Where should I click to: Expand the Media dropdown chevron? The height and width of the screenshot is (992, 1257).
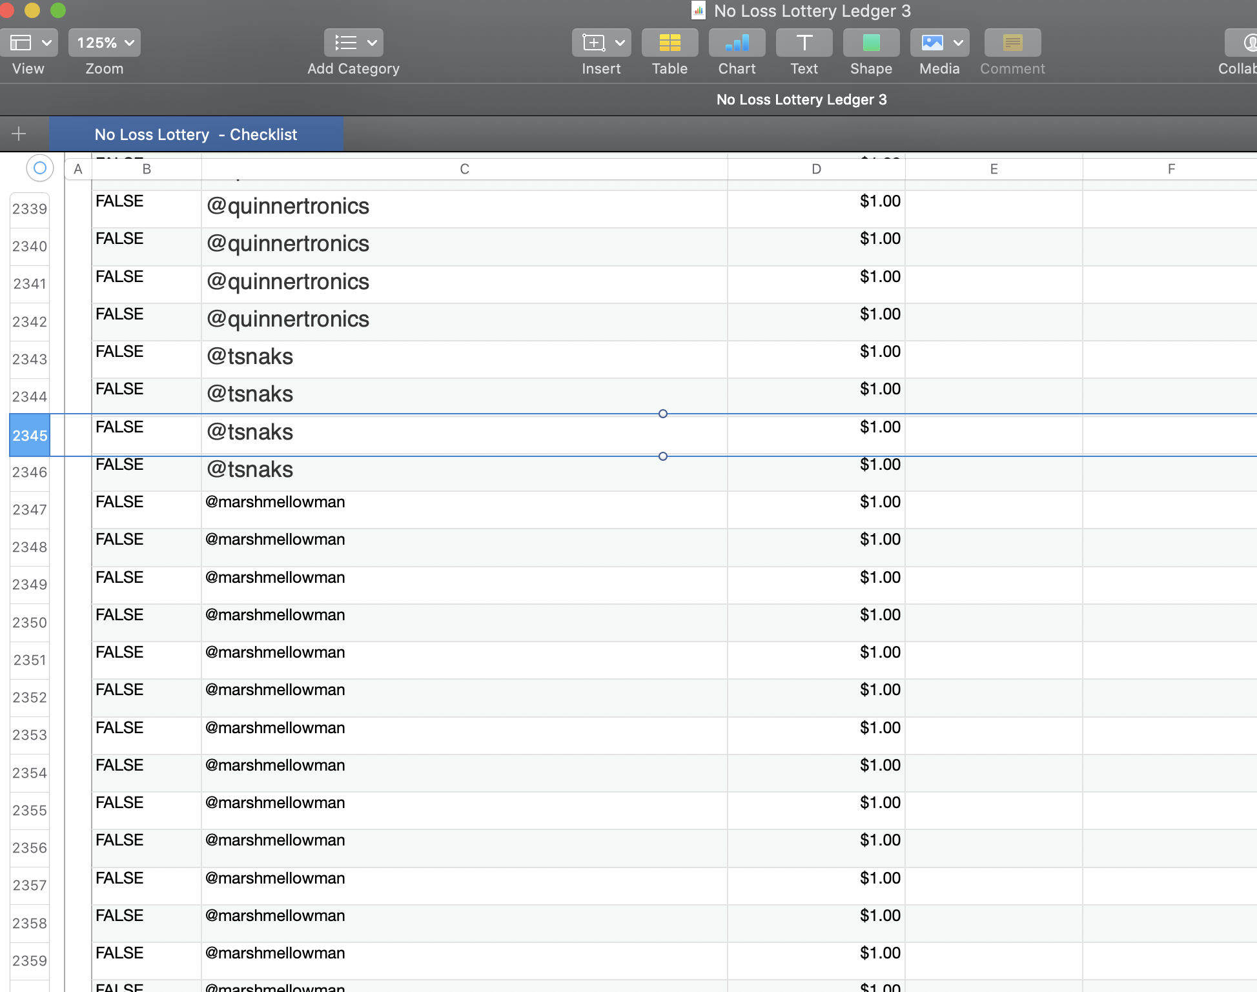tap(958, 43)
